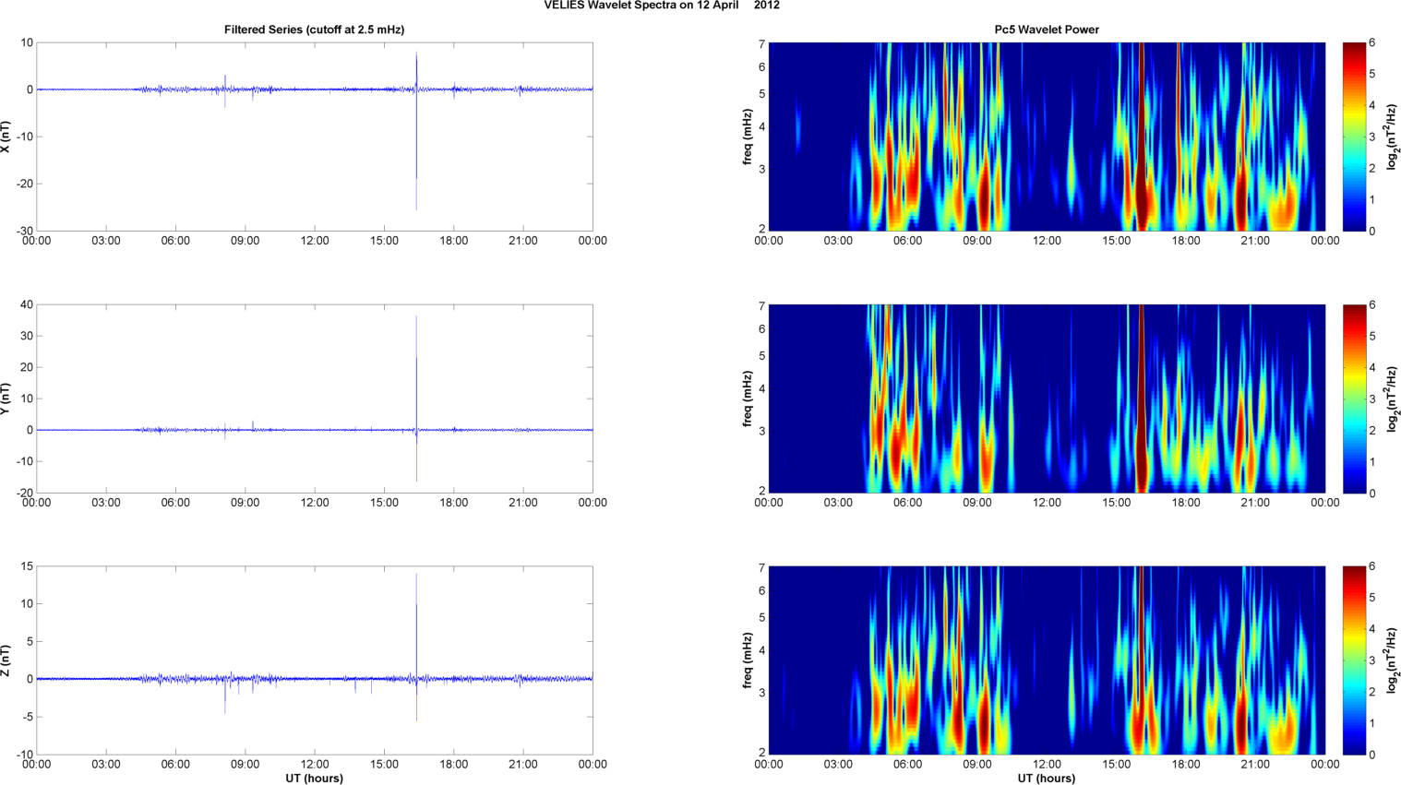Click 'UT (hours)' label under the bottom spectrogram

coord(1047,779)
